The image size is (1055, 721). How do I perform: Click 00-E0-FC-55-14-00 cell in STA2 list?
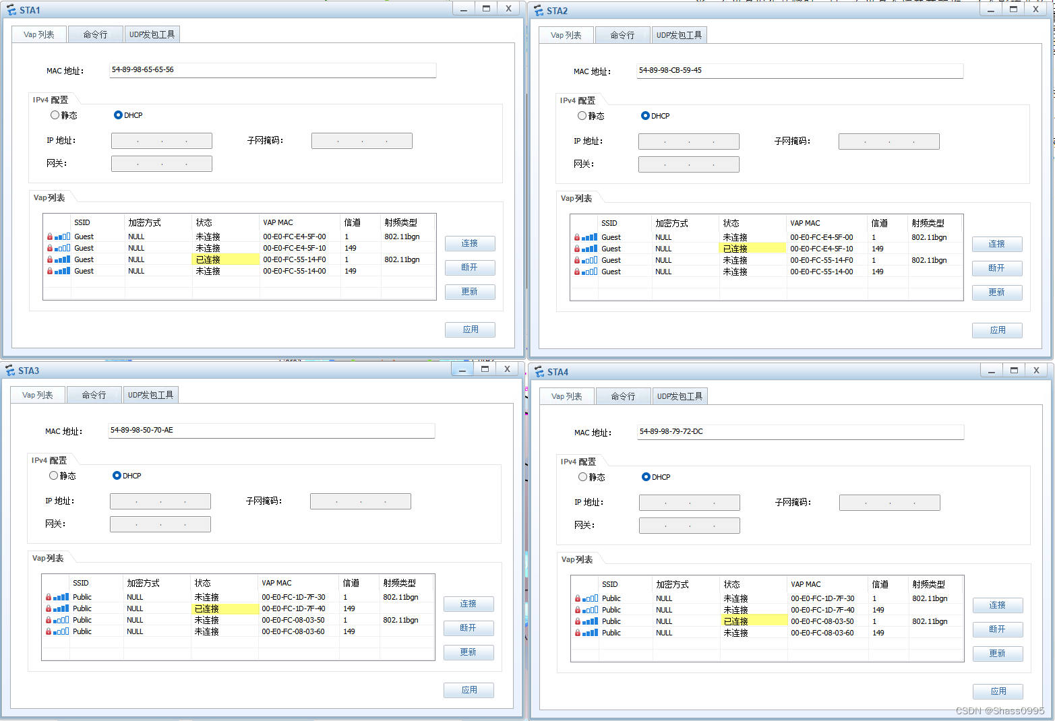tap(822, 272)
